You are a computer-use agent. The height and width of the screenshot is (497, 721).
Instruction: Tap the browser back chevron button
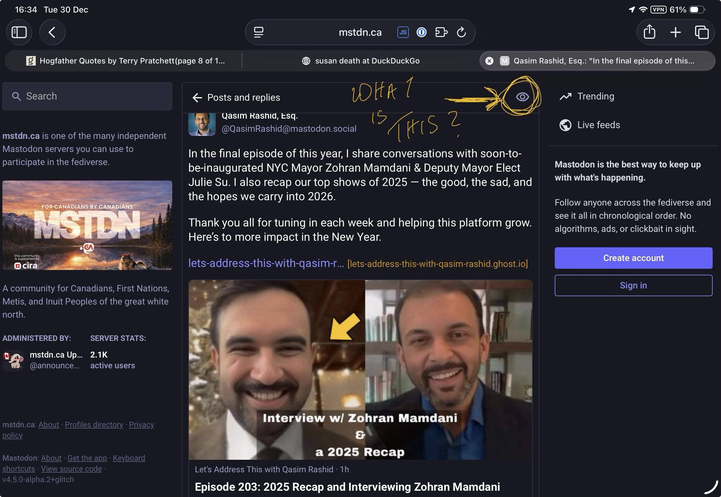click(x=52, y=32)
